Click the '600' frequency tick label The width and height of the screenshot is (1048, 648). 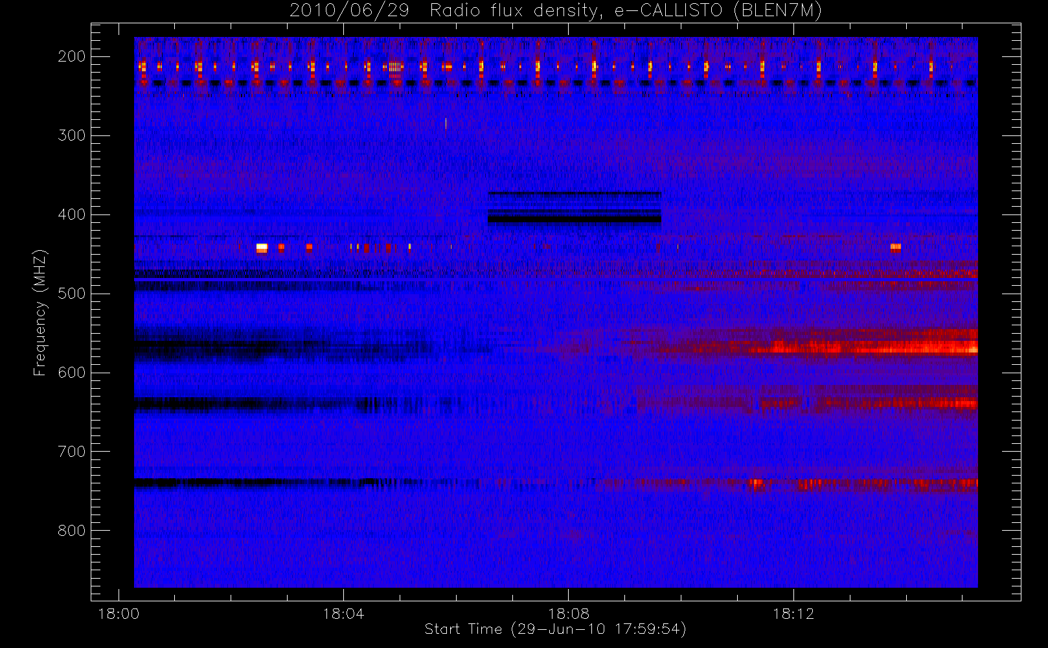point(71,373)
